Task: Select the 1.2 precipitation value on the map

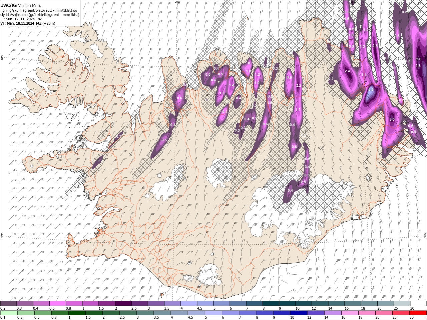Action: 257,75
